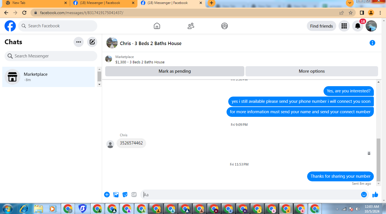This screenshot has width=386, height=214.
Task: Open the Facebook logo home link
Action: tap(10, 26)
